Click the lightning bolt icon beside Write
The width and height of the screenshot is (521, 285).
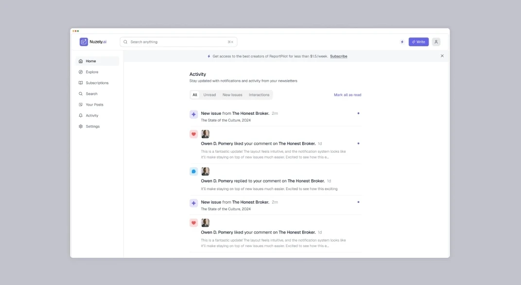[x=402, y=42]
